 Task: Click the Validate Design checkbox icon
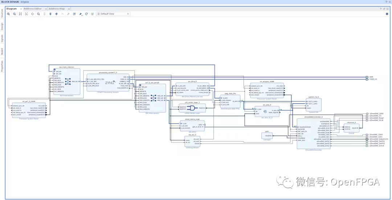pos(74,14)
